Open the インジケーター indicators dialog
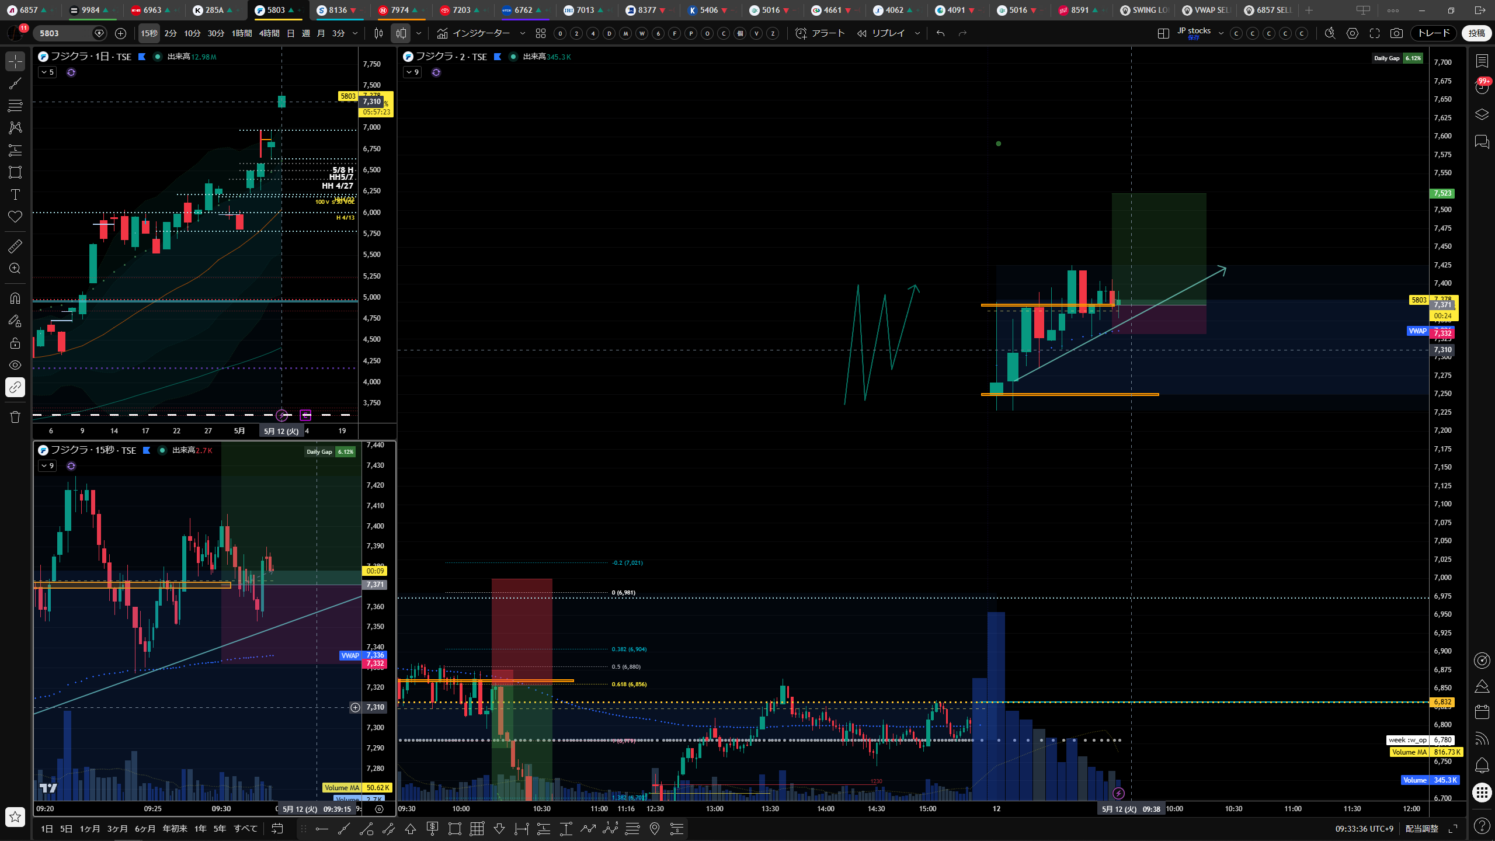The width and height of the screenshot is (1495, 841). (x=474, y=33)
